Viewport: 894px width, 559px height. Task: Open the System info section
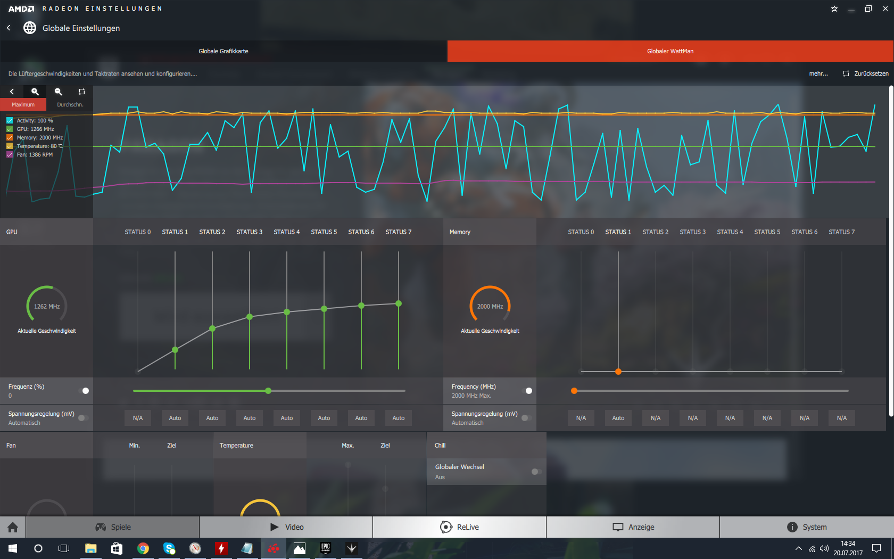807,527
